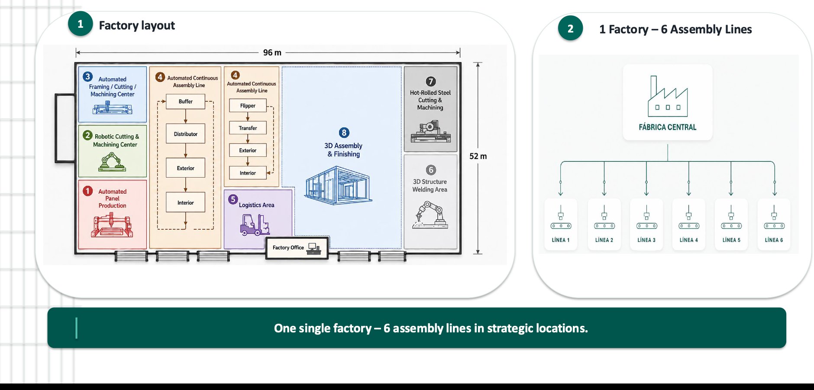Image resolution: width=814 pixels, height=390 pixels.
Task: Click the "LÍNEA 1" label
Action: [561, 240]
